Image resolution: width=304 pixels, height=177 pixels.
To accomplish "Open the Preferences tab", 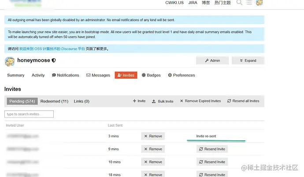I will [182, 75].
